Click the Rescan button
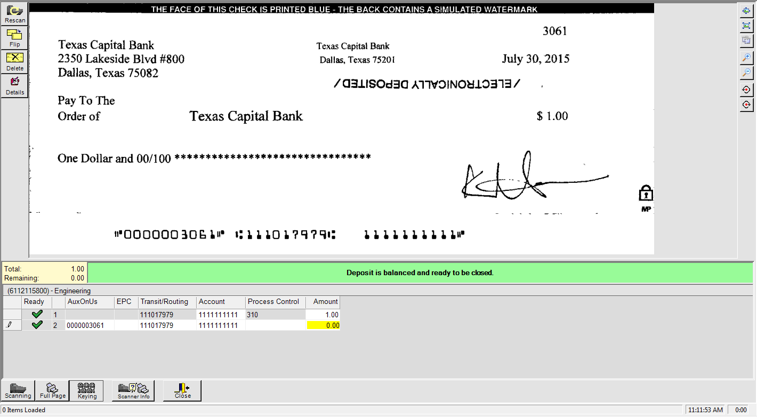Viewport: 757px width, 417px height. (x=14, y=14)
